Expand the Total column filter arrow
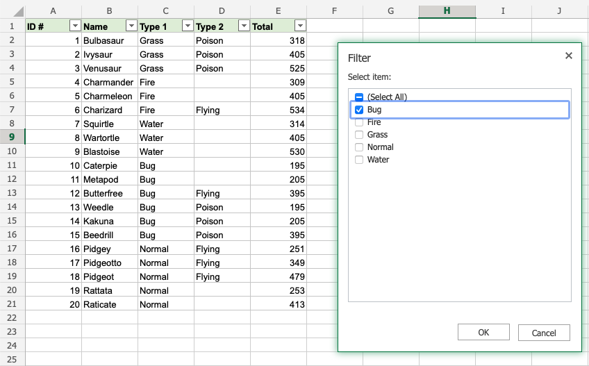The width and height of the screenshot is (589, 366). (299, 26)
